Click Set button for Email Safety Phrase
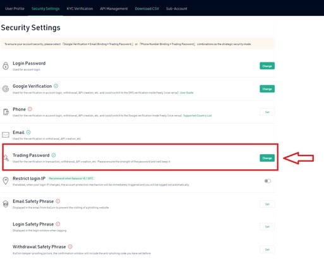324x259 pixels. click(267, 204)
